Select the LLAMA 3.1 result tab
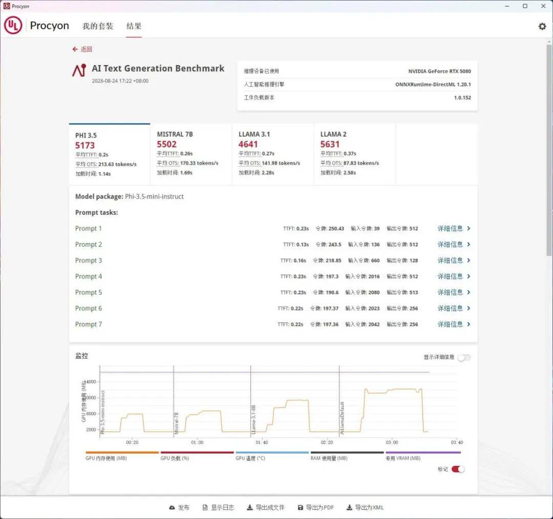Viewport: 553px width, 519px height. point(273,154)
